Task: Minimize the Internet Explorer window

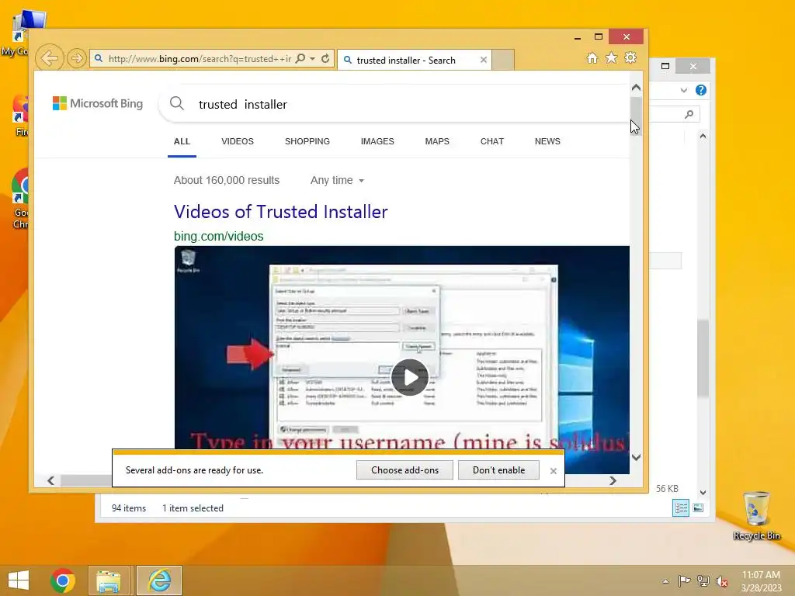Action: 578,37
